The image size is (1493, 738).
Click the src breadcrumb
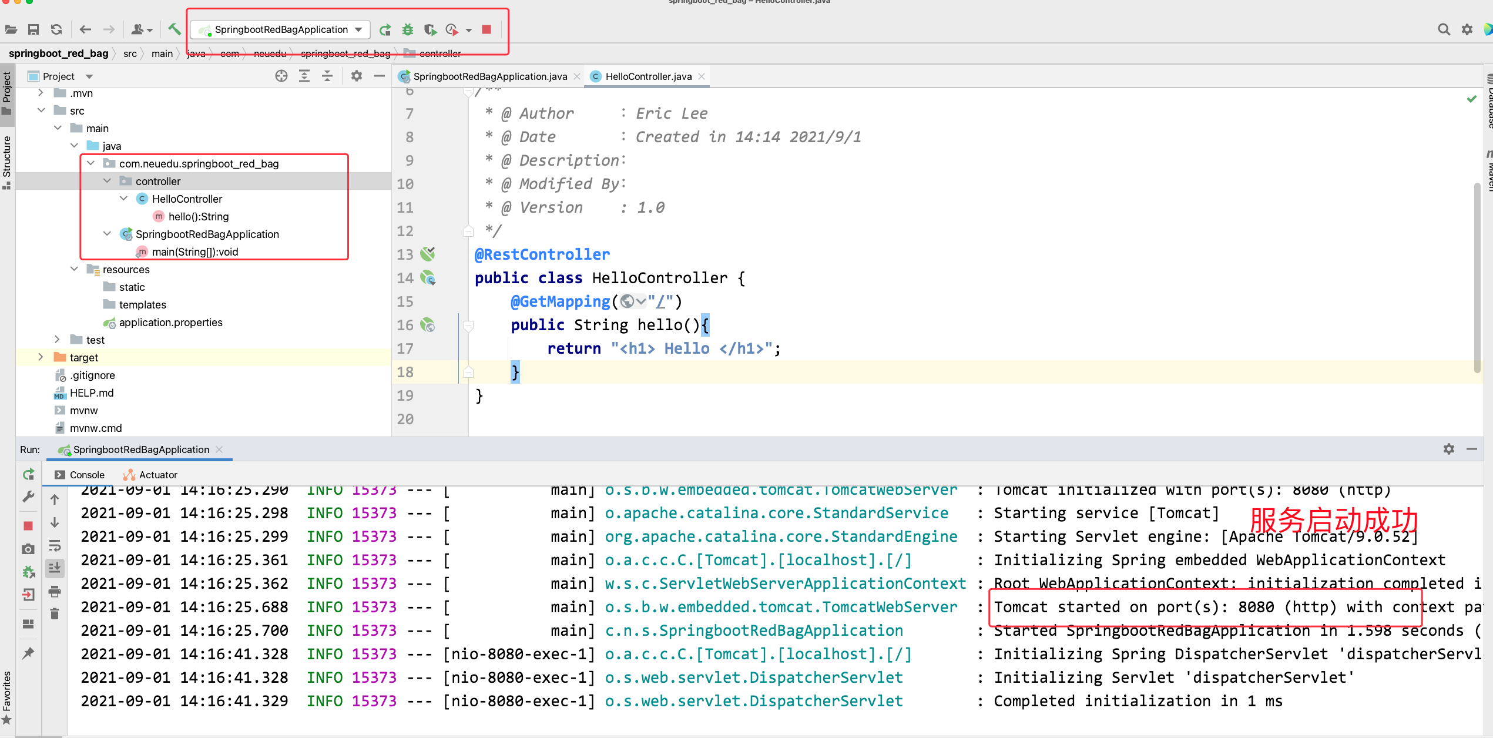[x=130, y=53]
